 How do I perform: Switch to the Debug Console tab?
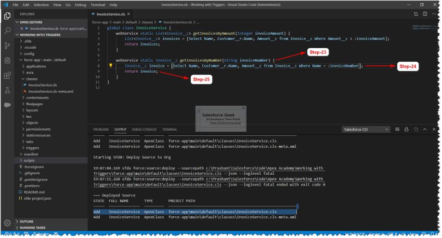145,130
